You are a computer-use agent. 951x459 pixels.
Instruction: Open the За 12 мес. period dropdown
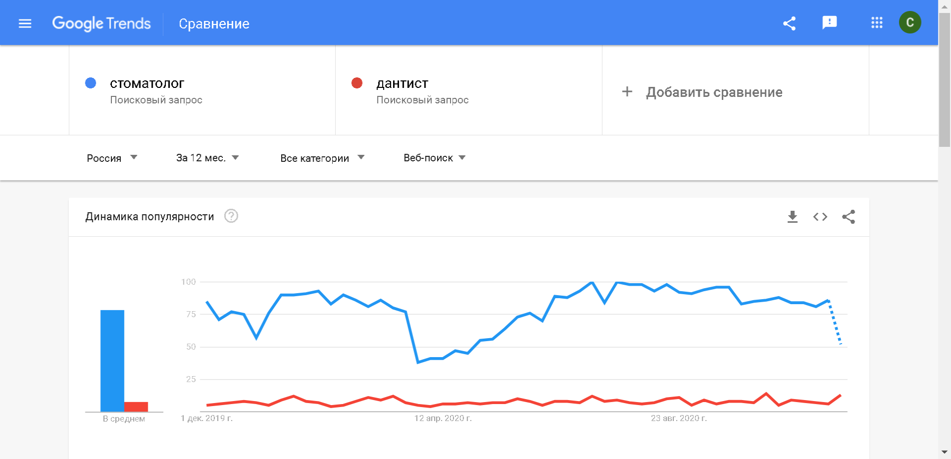(207, 158)
